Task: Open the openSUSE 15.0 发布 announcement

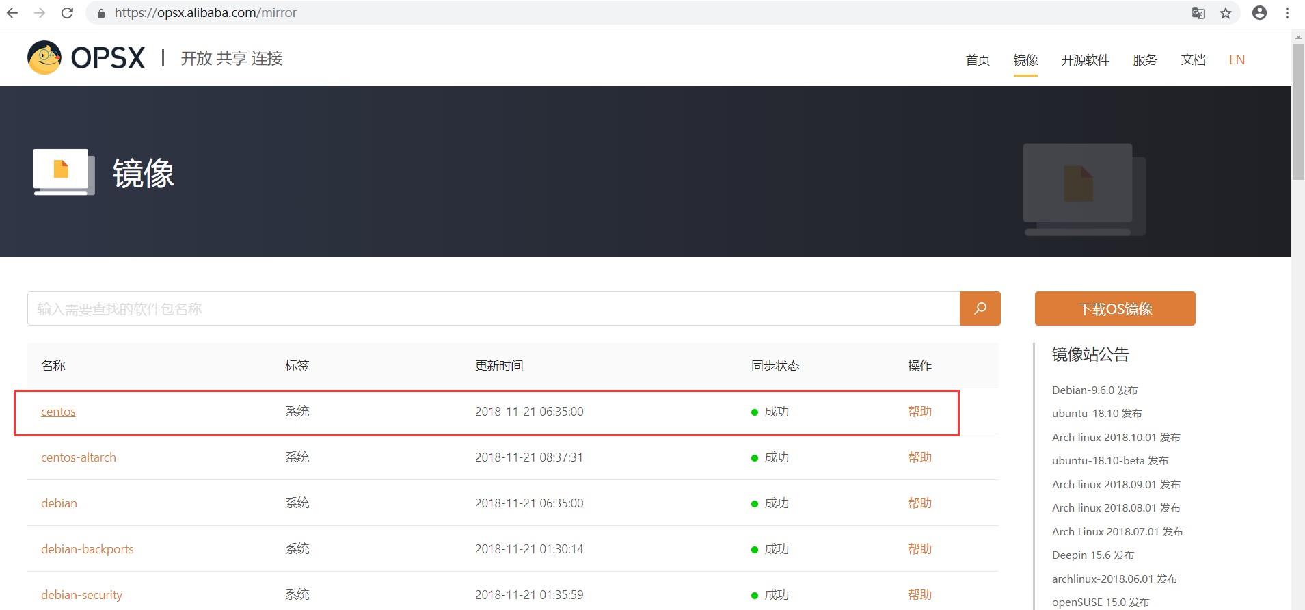Action: point(1100,602)
